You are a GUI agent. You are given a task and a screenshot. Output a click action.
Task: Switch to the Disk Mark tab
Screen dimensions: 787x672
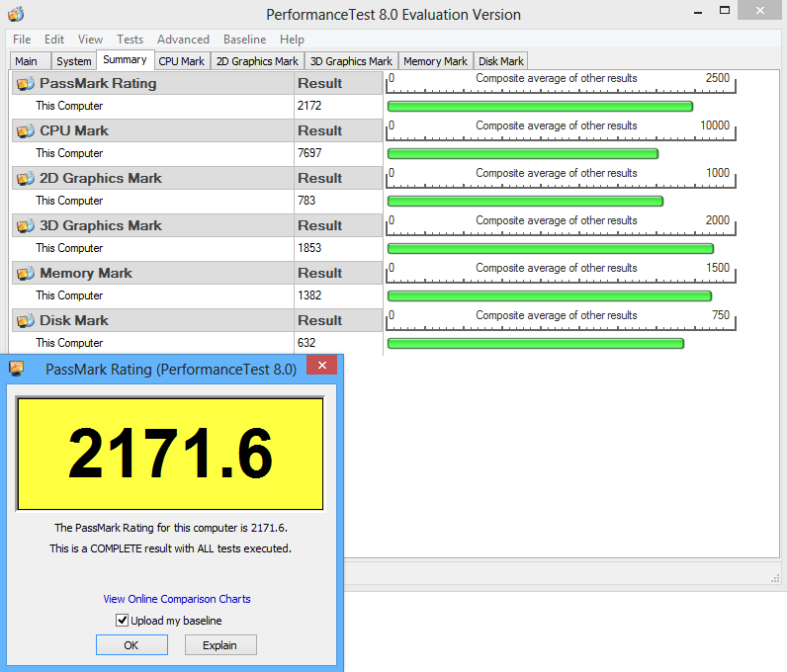(x=501, y=61)
